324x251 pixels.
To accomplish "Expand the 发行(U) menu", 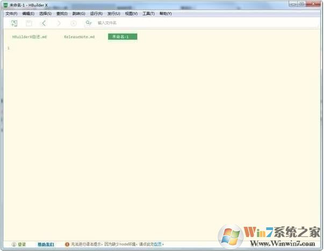I will (113, 13).
